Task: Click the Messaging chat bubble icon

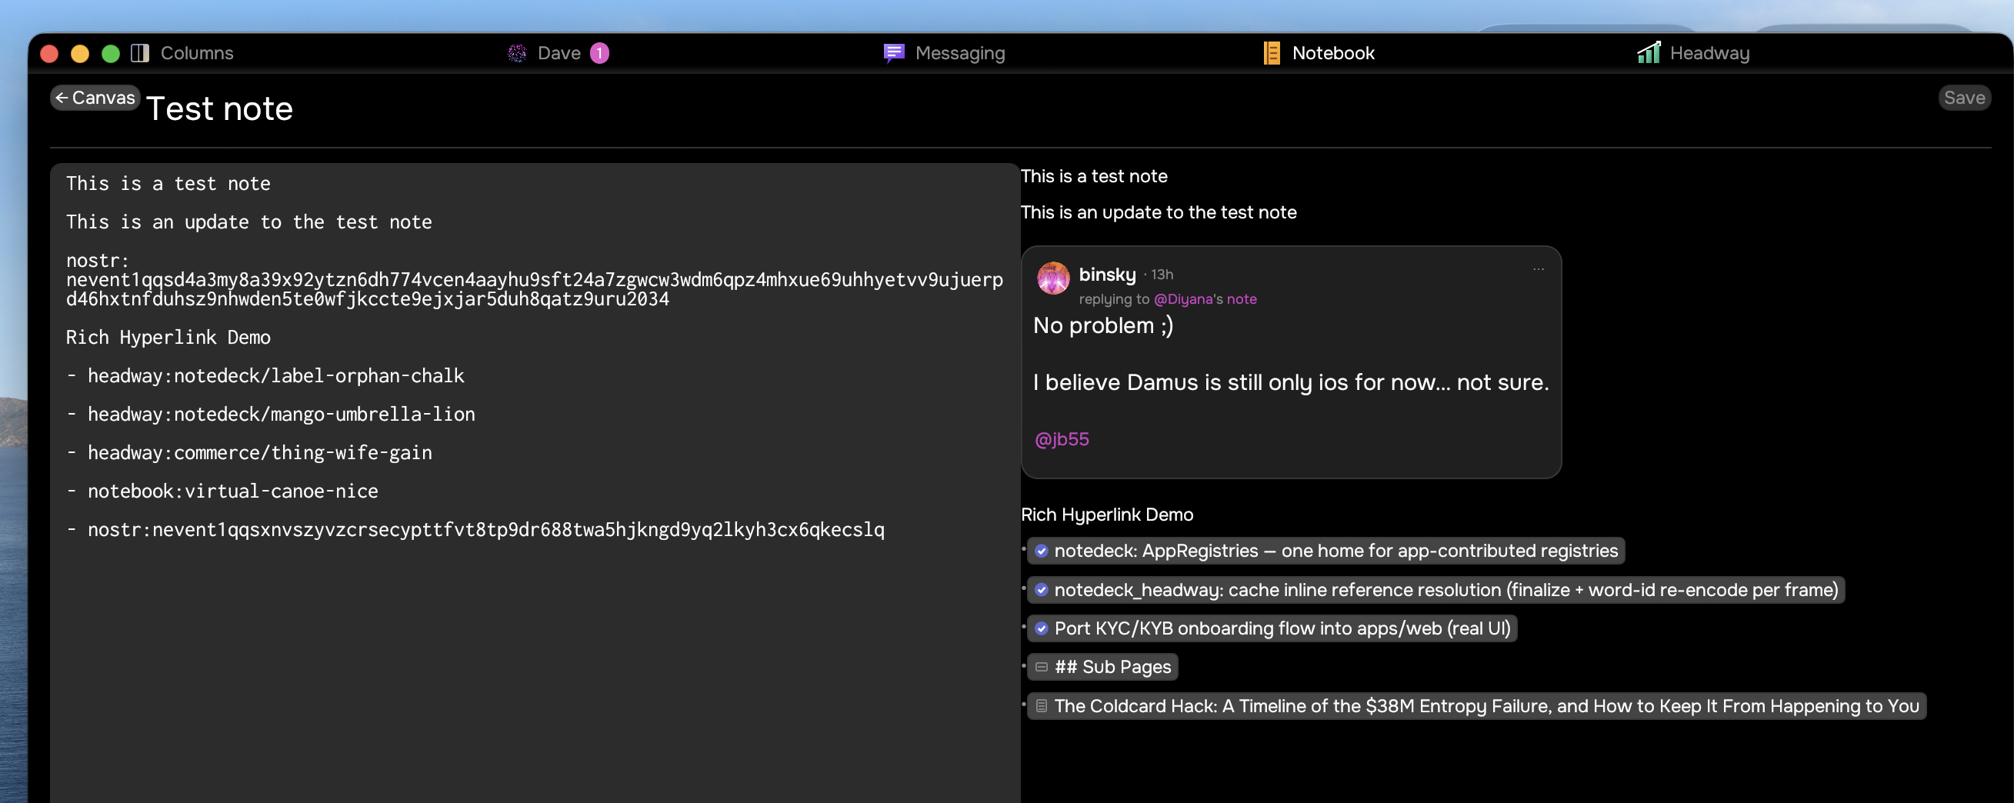Action: (x=894, y=53)
